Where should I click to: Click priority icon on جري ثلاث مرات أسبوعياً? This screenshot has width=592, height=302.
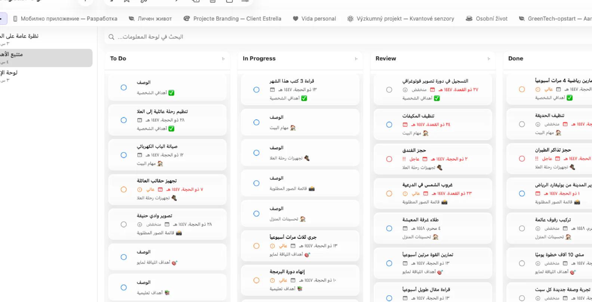coord(272,246)
